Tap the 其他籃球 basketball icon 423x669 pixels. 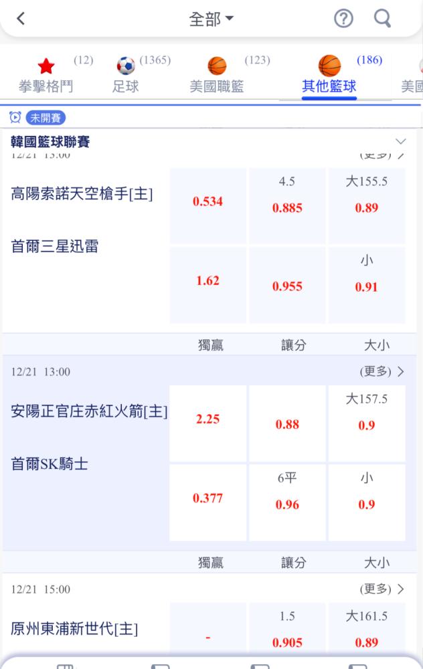(329, 66)
